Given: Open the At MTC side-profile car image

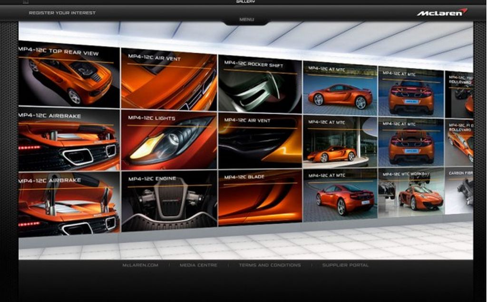Looking at the screenshot, I should pos(340,88).
